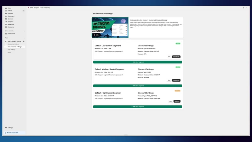Image resolution: width=252 pixels, height=142 pixels.
Task: Click 'Default High Basket Segment' title
Action: [108, 93]
